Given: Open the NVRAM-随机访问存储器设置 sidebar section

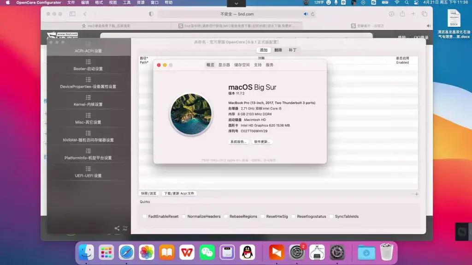Looking at the screenshot, I should point(88,136).
